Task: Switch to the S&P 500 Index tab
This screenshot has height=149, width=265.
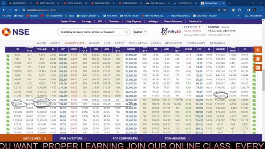Action: click(158, 3)
